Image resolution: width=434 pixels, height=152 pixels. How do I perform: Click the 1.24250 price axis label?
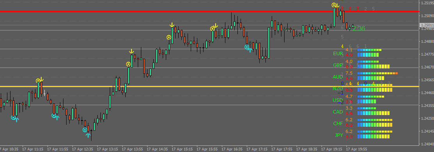[x=427, y=119]
